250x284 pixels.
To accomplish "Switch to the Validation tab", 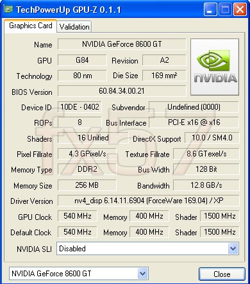I will coord(74,27).
